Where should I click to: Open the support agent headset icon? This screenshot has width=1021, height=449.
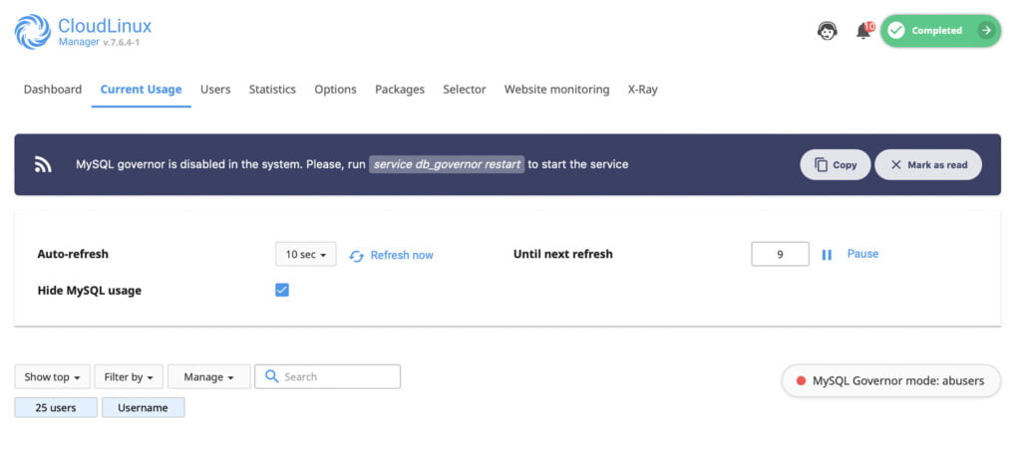click(x=827, y=31)
